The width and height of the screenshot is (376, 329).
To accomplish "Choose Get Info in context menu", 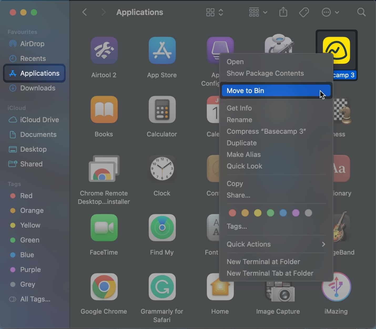I will [276, 108].
